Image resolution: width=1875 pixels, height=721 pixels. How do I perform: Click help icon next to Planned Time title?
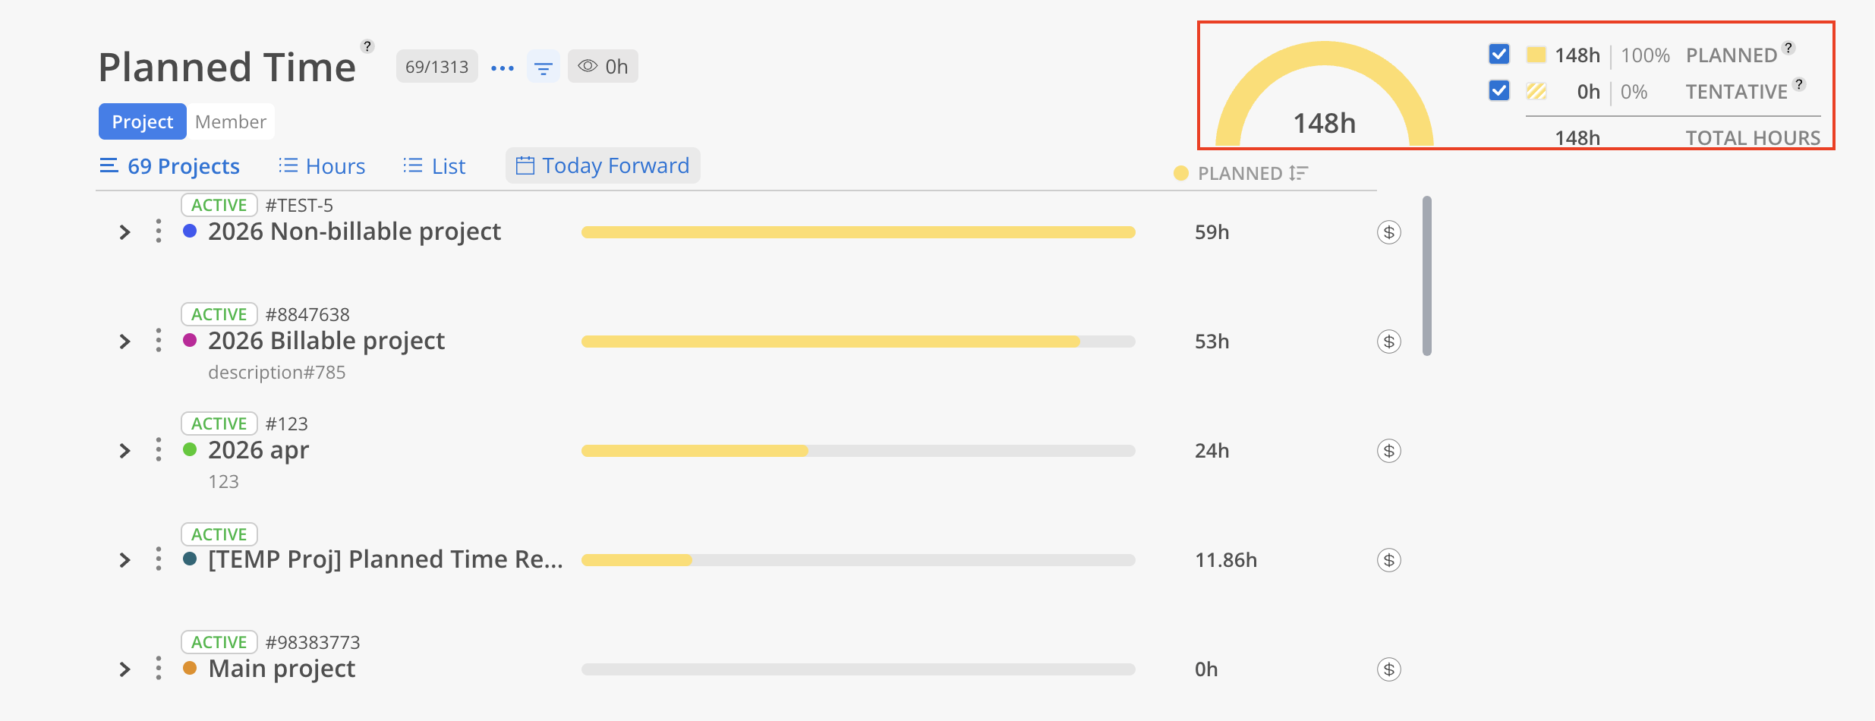367,46
